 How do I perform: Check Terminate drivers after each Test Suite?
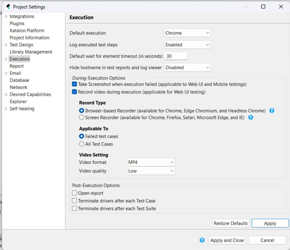(75, 209)
